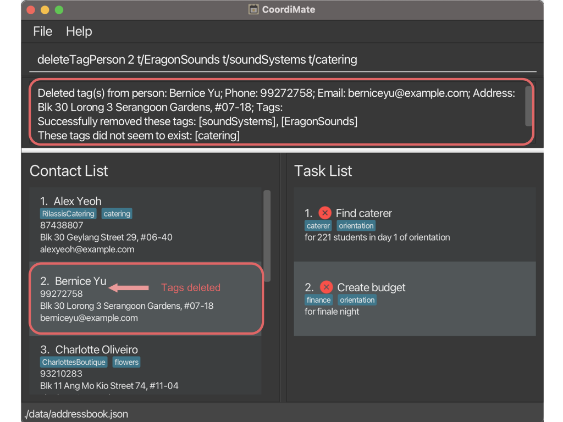This screenshot has width=563, height=422.
Task: Click the green maximize window button
Action: click(x=59, y=10)
